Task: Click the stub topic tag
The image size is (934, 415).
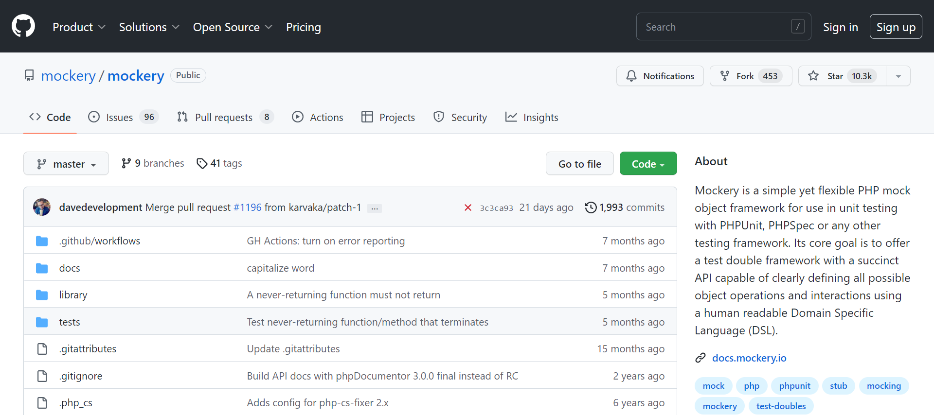Action: [x=839, y=386]
